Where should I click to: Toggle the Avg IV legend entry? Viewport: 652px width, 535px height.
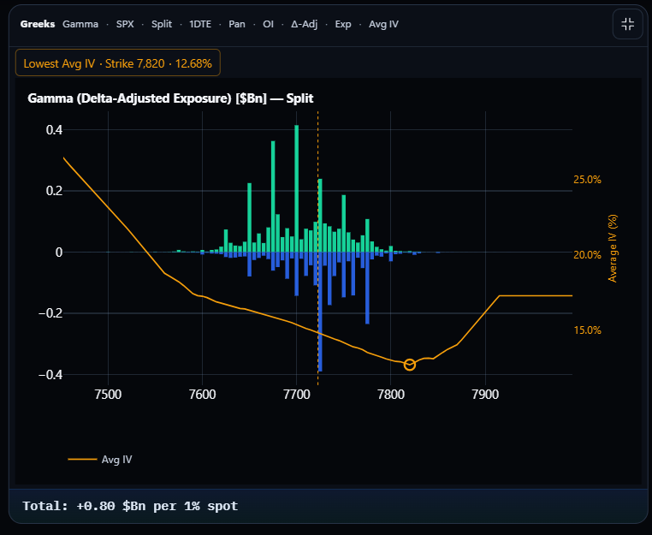pyautogui.click(x=100, y=460)
